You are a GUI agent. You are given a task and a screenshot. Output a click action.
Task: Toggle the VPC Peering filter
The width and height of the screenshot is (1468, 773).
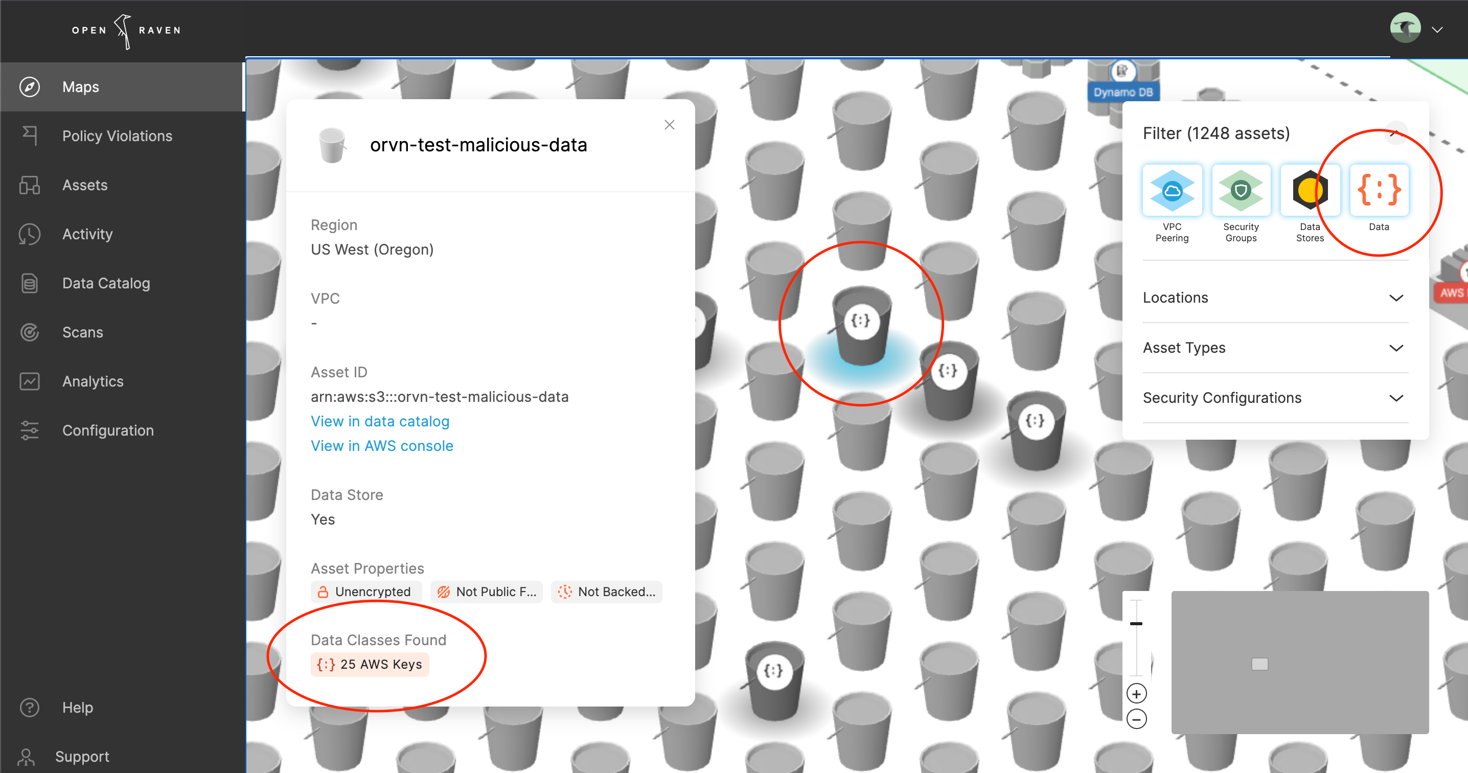pyautogui.click(x=1172, y=191)
